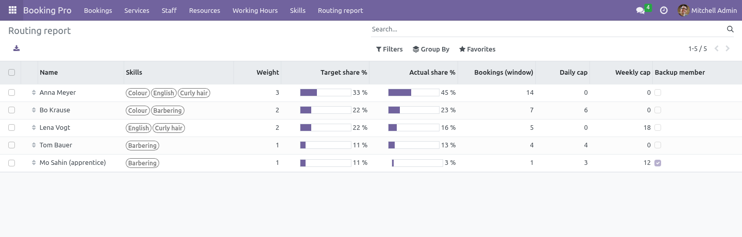Select the Lena Vogt row checkbox
This screenshot has height=237, width=742.
point(11,128)
